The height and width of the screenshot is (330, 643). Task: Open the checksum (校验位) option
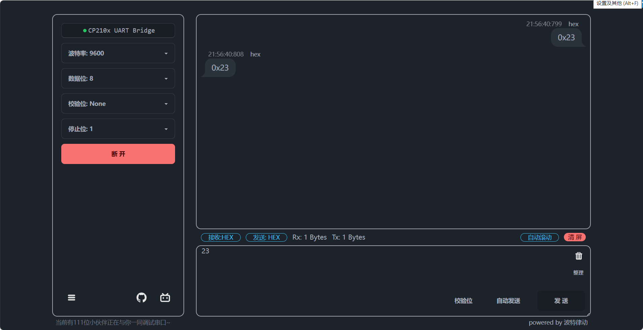point(463,301)
